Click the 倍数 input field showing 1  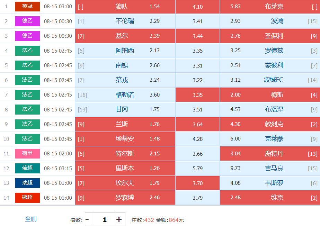(x=105, y=219)
